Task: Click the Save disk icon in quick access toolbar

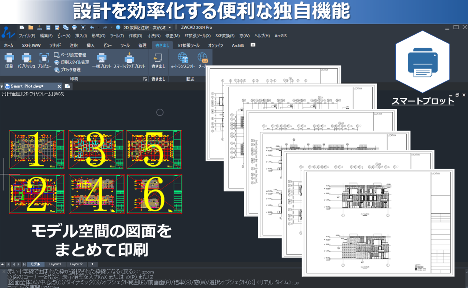Action: (48, 27)
